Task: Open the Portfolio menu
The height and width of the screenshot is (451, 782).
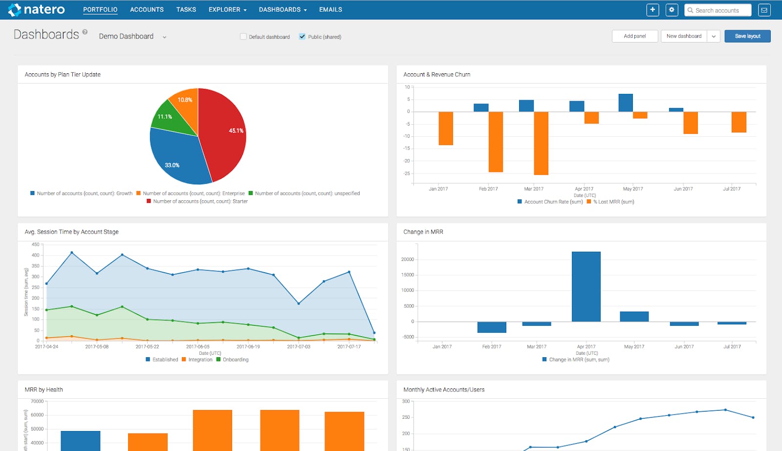Action: 100,10
